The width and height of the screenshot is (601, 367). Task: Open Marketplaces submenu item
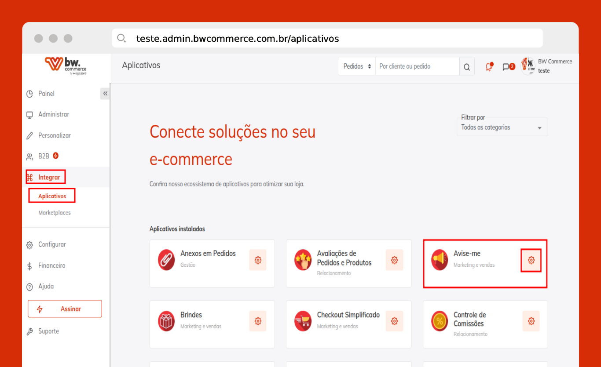[55, 213]
